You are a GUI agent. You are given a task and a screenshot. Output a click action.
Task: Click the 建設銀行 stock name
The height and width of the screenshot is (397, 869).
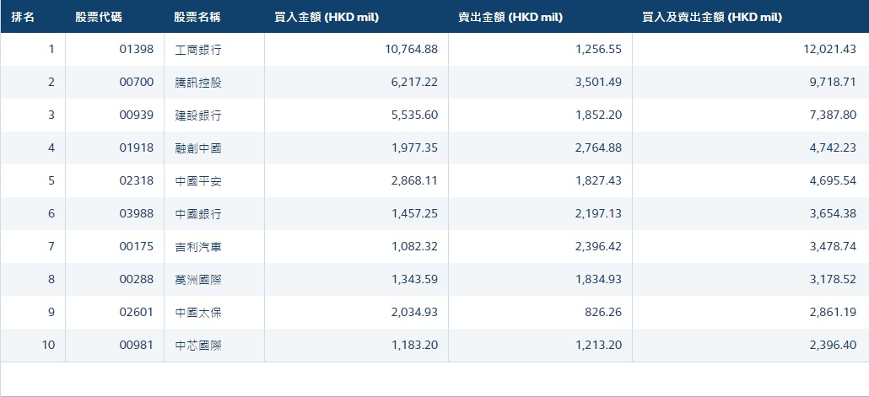pos(198,115)
